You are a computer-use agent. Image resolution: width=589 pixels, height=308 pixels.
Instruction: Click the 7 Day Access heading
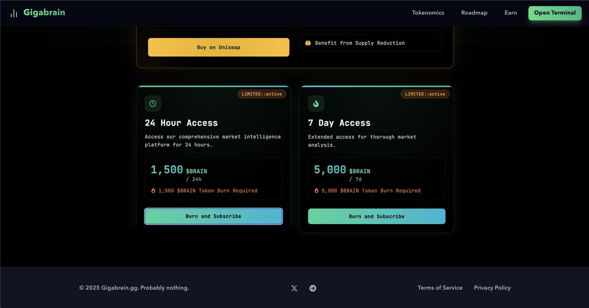(339, 123)
